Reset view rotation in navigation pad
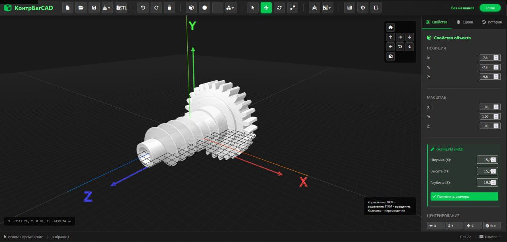 (x=400, y=47)
